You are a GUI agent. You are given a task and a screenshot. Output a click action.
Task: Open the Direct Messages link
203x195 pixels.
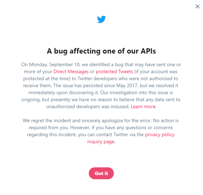[71, 72]
